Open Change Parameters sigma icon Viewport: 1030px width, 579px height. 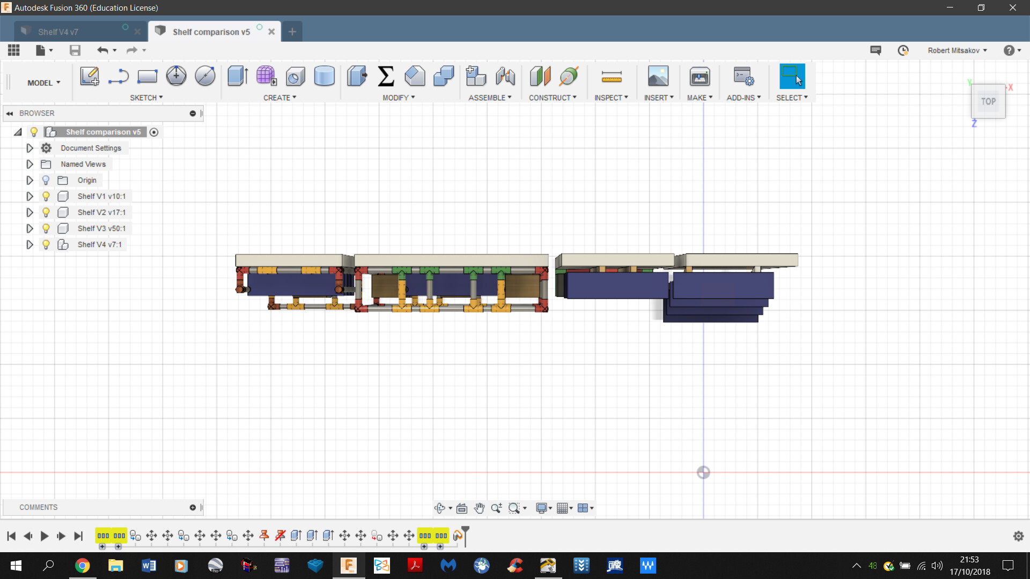(386, 76)
